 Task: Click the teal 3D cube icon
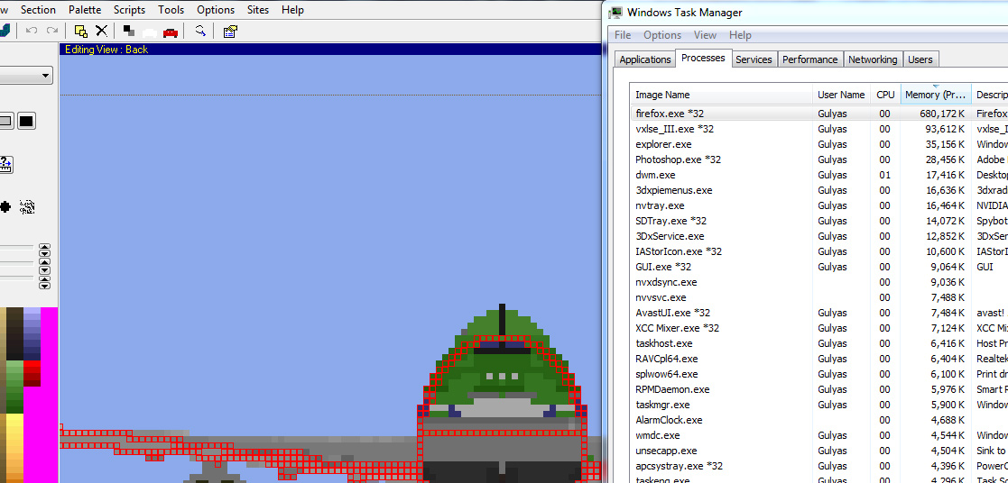point(5,31)
